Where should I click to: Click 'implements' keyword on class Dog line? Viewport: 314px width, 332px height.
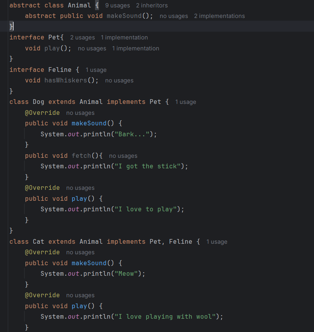click(126, 102)
